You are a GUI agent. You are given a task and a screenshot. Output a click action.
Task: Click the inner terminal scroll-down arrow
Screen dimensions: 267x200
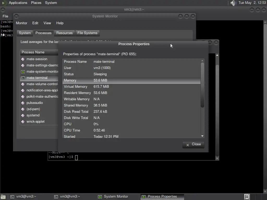[x=217, y=158]
